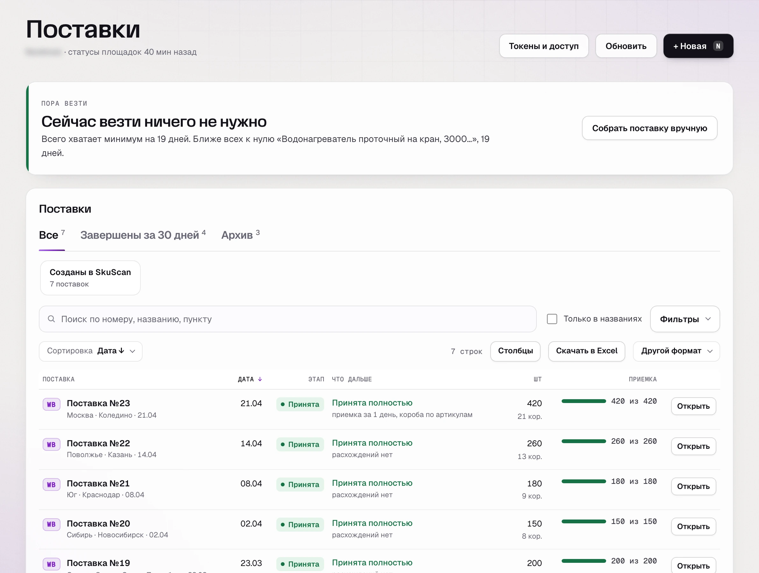This screenshot has height=573, width=759.
Task: Click Скачать в Excel
Action: tap(586, 351)
